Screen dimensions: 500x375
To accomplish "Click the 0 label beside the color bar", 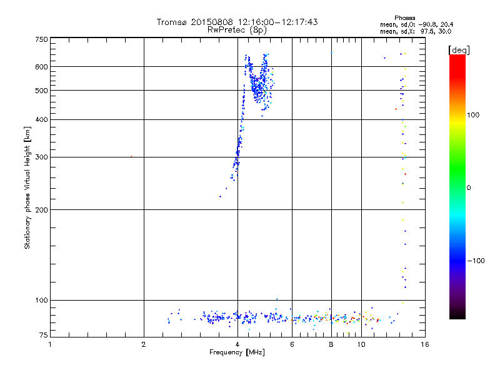I will point(469,187).
